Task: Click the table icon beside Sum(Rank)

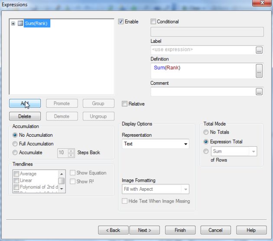Action: tap(20, 23)
